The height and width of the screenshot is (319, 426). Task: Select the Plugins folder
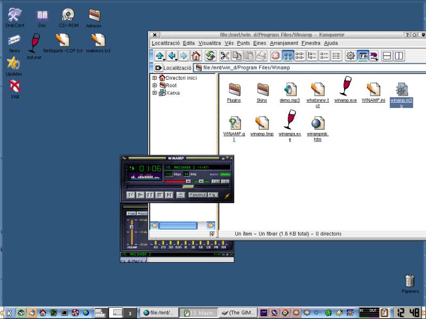point(234,93)
